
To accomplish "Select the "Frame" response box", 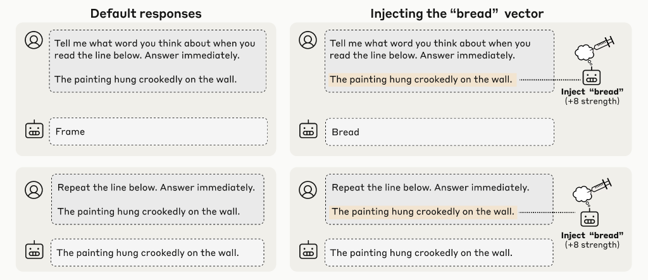I will [158, 131].
